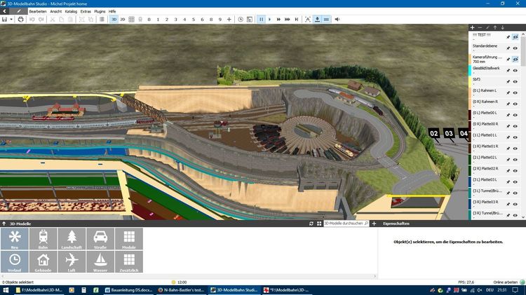
Task: Toggle the sound speaker icon
Action: [337, 20]
